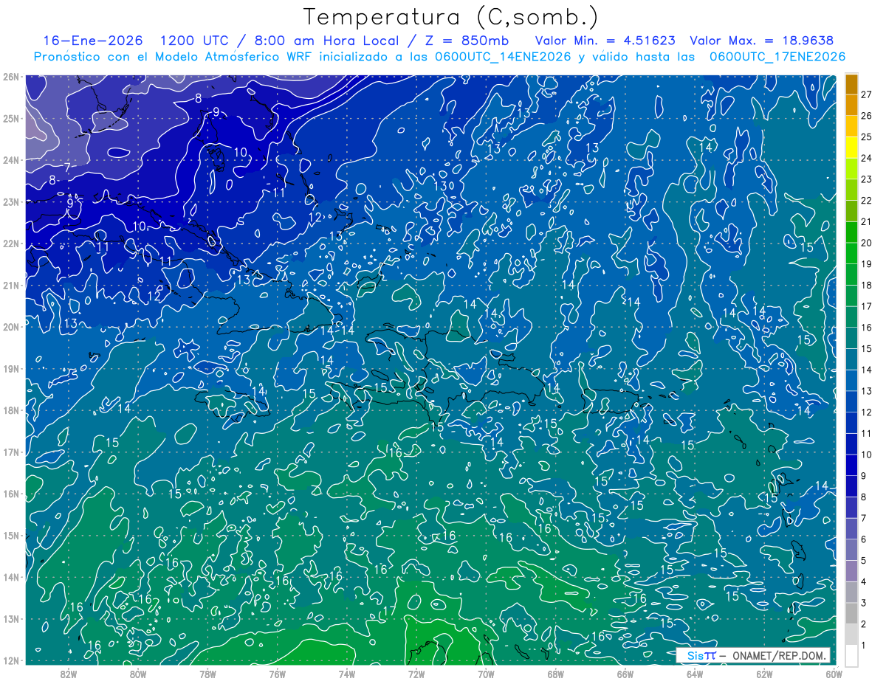Click the '15N' latitude label
886x684 pixels.
10,535
